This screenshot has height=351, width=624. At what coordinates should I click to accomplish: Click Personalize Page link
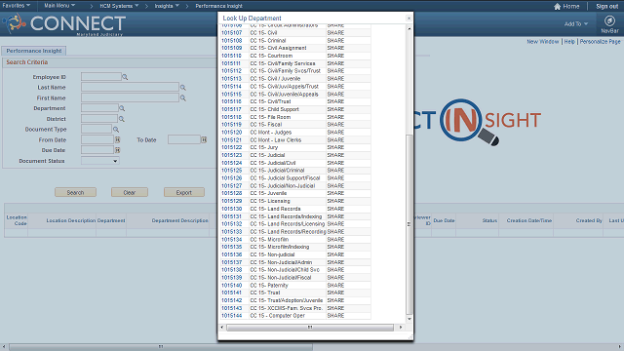pyautogui.click(x=600, y=41)
